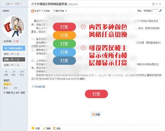
Task: Click the IP admin action in sidebar
Action: (x=5, y=93)
